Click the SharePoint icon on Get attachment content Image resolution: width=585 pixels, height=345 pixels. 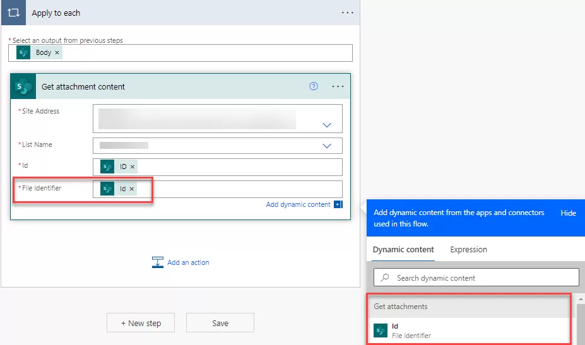23,86
